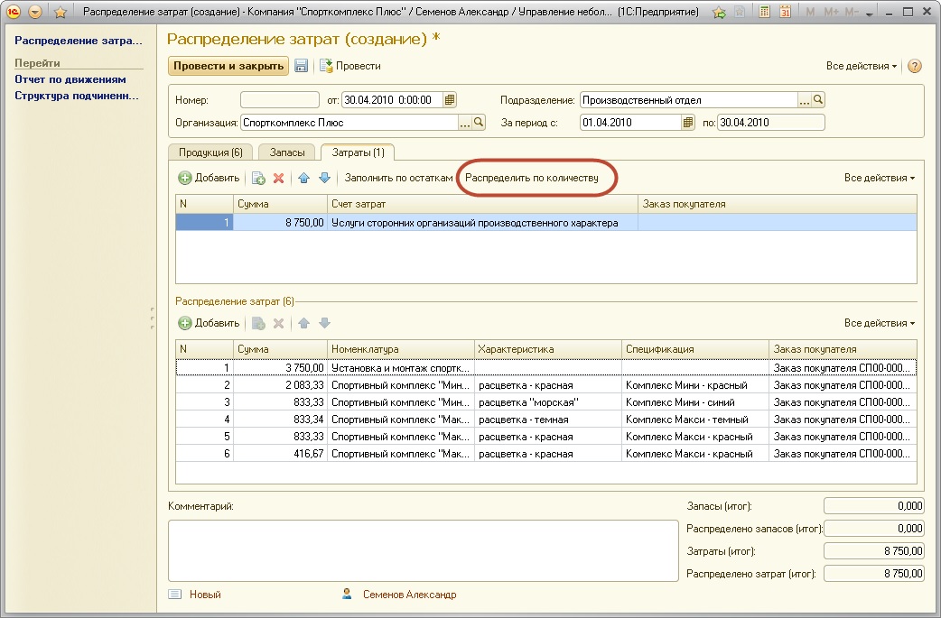Expand Все действия in the Затраты table toolbar
Screen dimensions: 941x618
(x=880, y=179)
